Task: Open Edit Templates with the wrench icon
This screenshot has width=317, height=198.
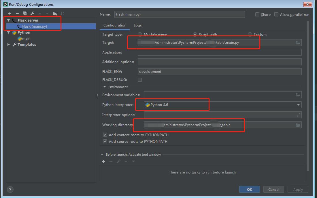Action: pyautogui.click(x=32, y=13)
